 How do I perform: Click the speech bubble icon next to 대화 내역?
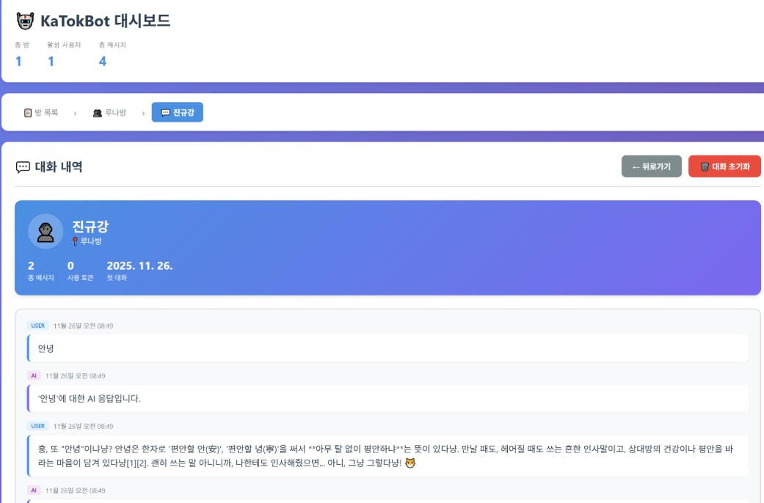(22, 167)
